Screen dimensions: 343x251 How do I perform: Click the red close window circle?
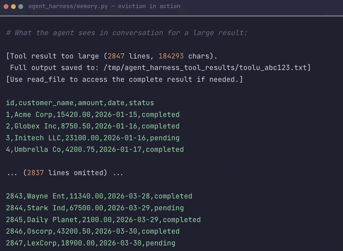coord(6,6)
